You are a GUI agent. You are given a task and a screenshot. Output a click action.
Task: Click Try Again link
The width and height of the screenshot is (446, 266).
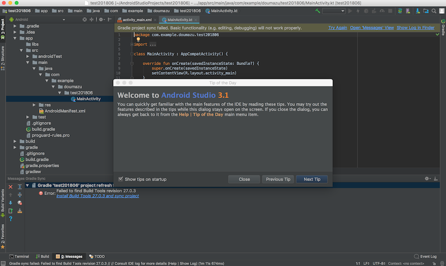point(338,27)
